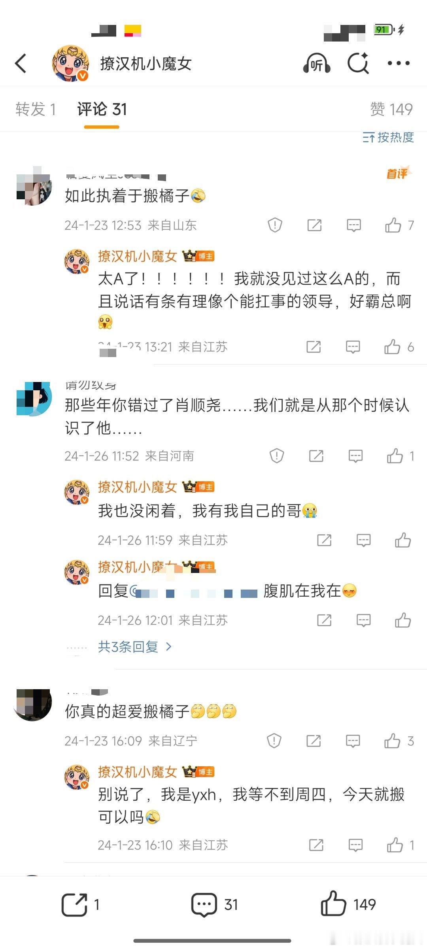The height and width of the screenshot is (949, 427).
Task: Tap 撩汉机小魔女 username on 太A了 reply
Action: click(x=137, y=256)
